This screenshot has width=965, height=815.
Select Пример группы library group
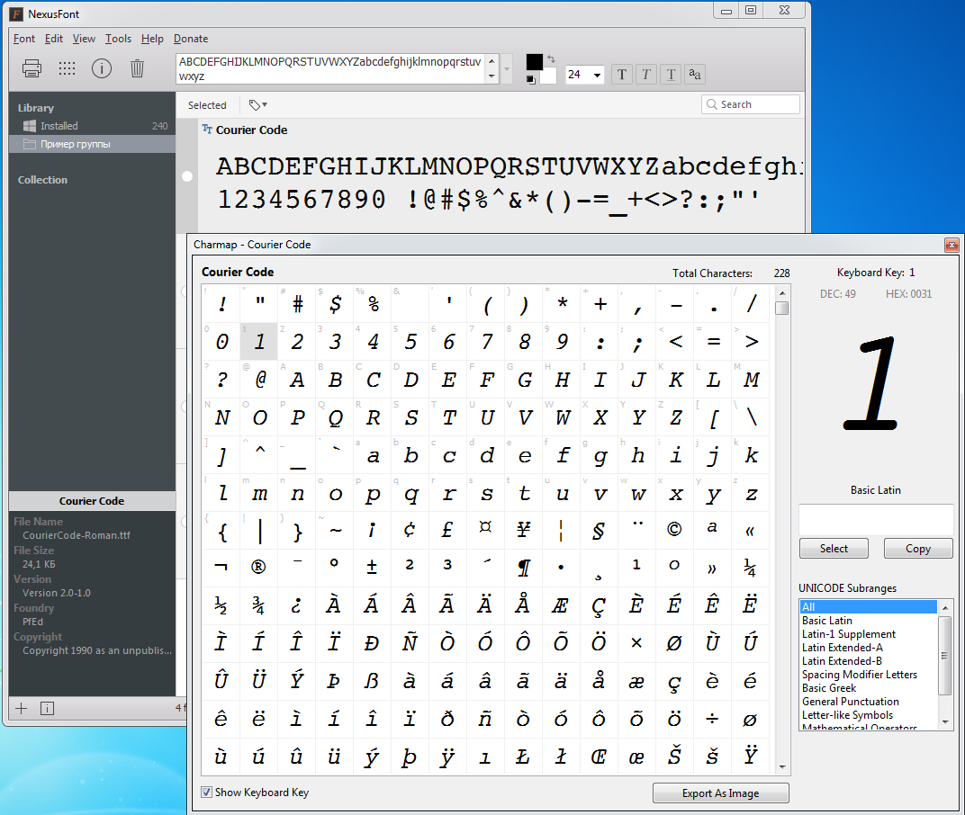[93, 144]
